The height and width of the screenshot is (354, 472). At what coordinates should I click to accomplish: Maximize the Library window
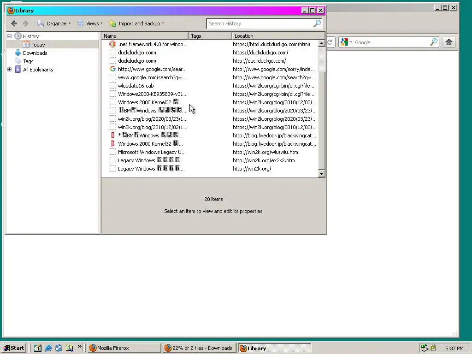(313, 11)
